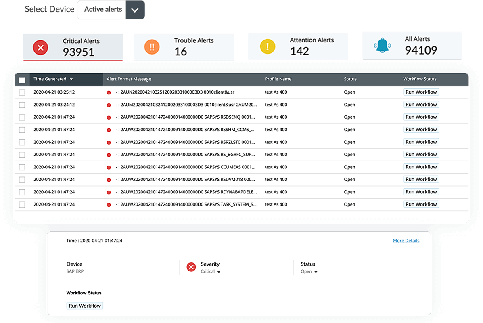This screenshot has height=323, width=483.
Task: Check the RSSHM_CCMS alert row checkbox
Action: (22, 130)
